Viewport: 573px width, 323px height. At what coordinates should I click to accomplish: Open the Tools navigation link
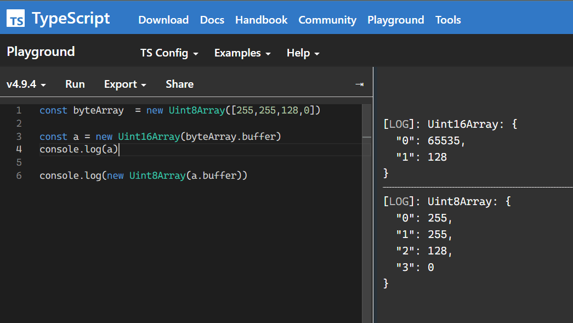point(448,20)
